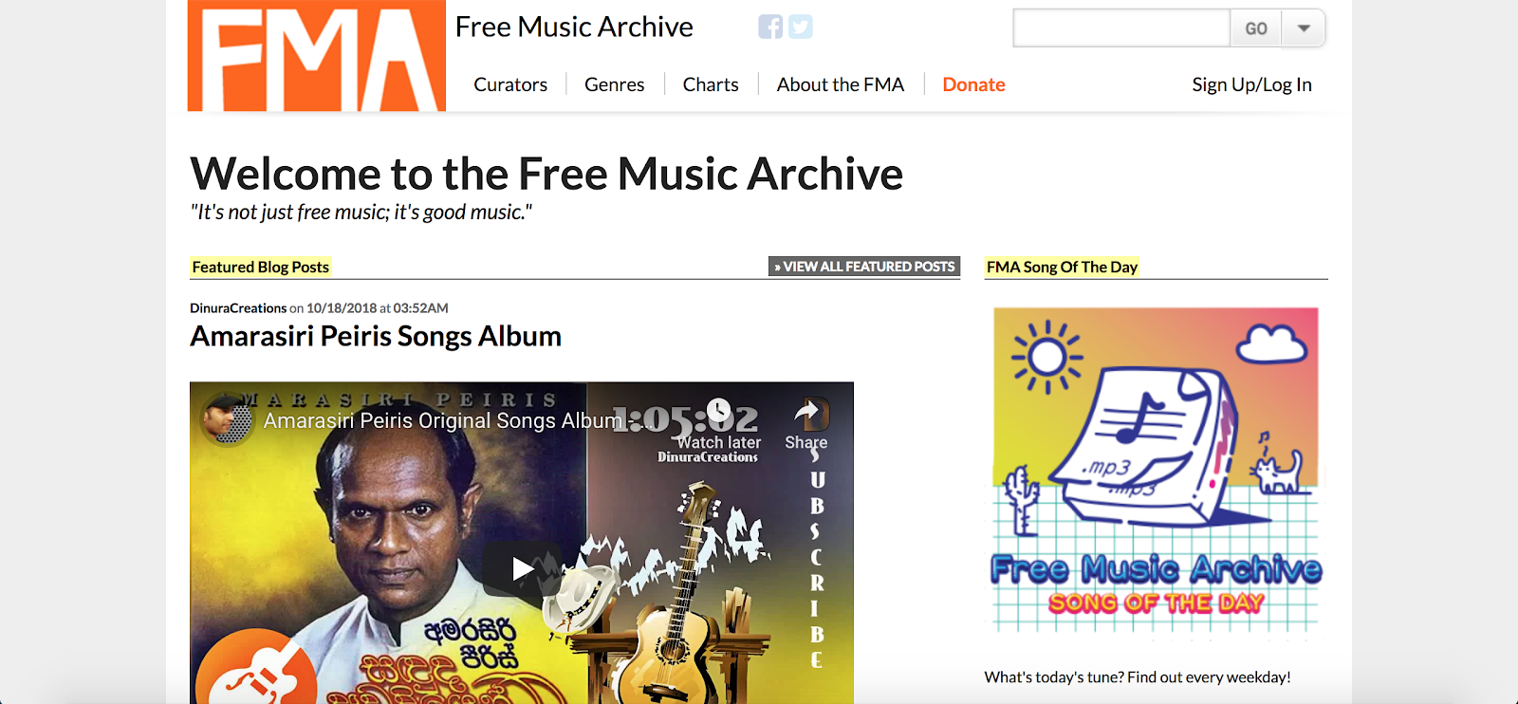The height and width of the screenshot is (704, 1518).
Task: Open About the FMA menu
Action: [841, 84]
